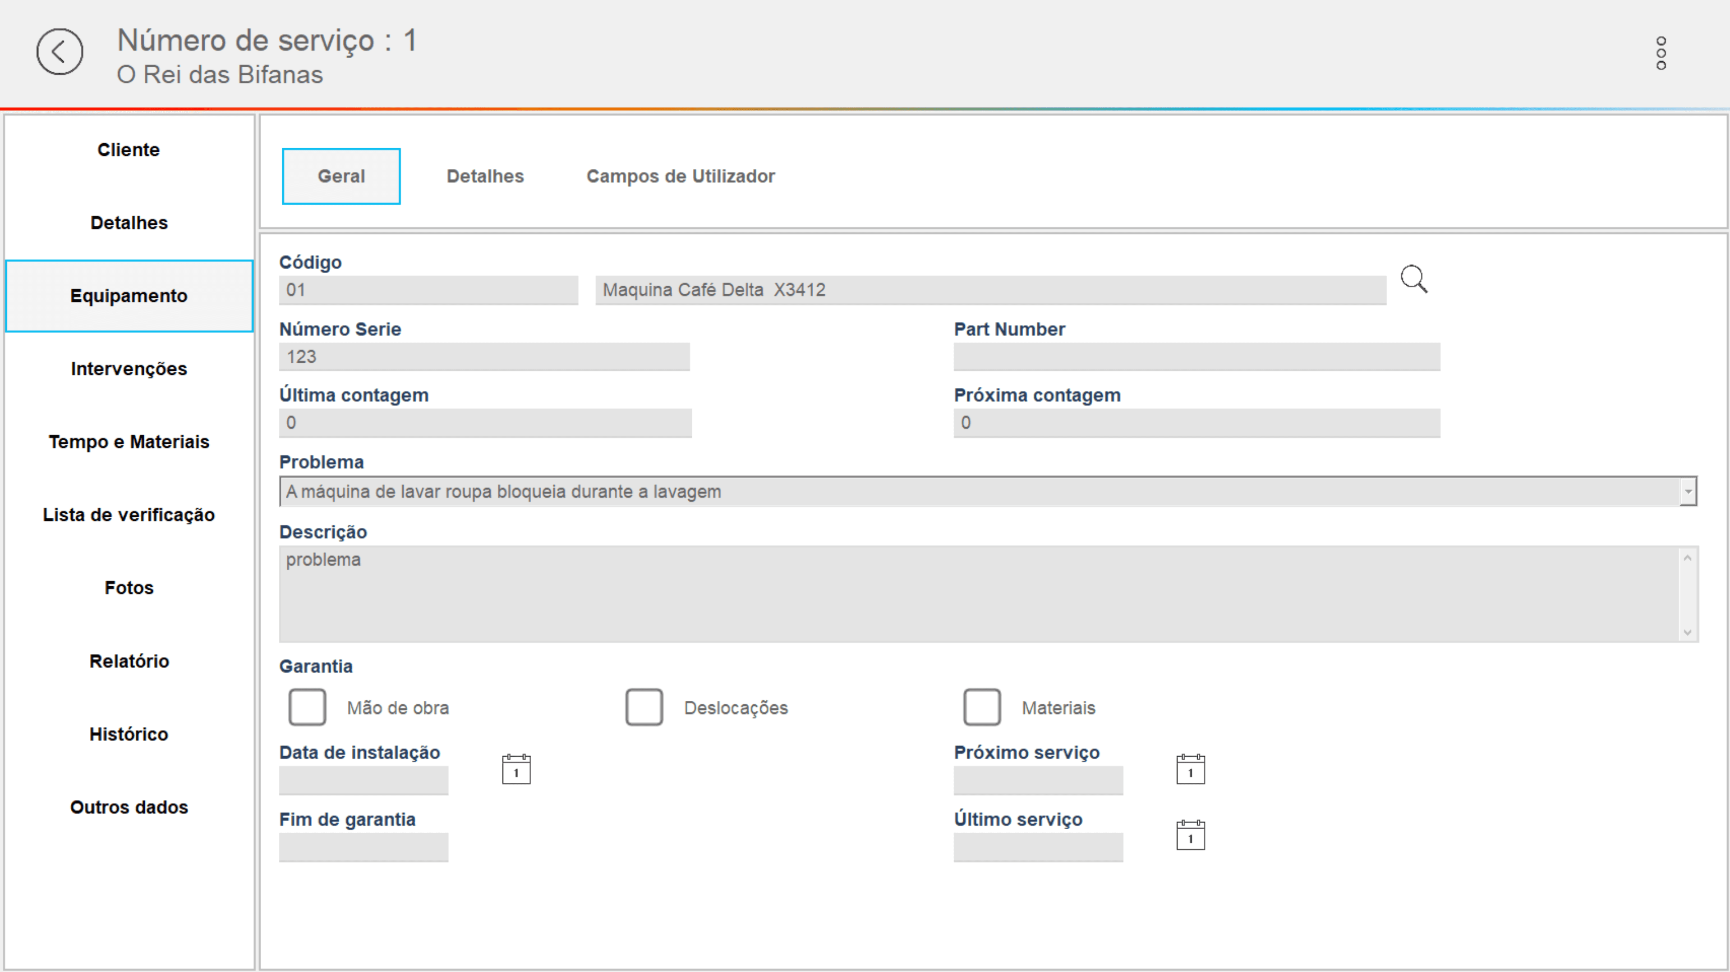This screenshot has height=972, width=1730.
Task: Check the Materiais warranty box
Action: coord(981,707)
